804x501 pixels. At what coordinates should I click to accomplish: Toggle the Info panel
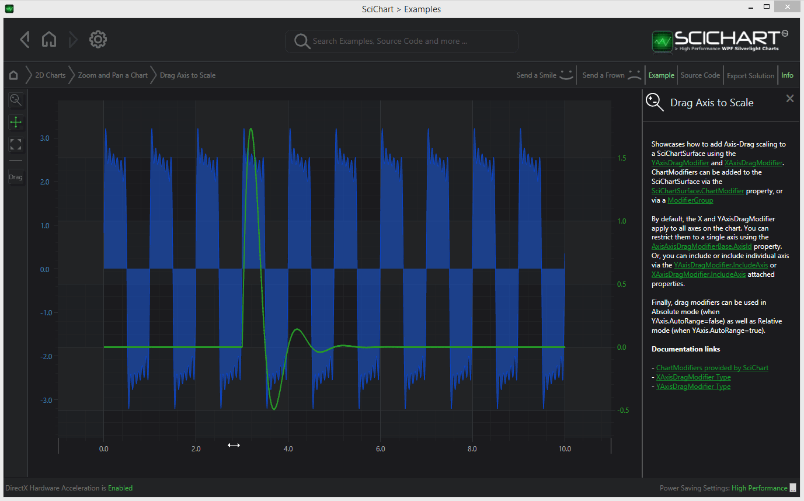tap(787, 75)
